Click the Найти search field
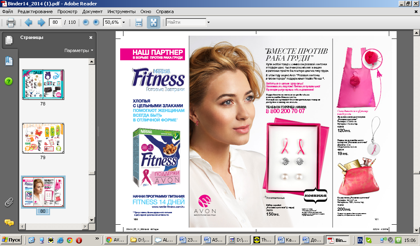Image resolution: width=420 pixels, height=246 pixels. tap(186, 22)
